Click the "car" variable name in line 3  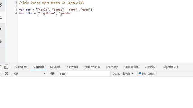(x=28, y=10)
